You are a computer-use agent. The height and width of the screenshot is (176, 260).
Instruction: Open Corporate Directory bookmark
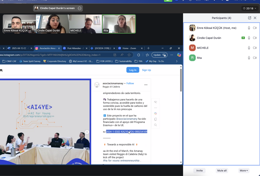click(x=55, y=61)
